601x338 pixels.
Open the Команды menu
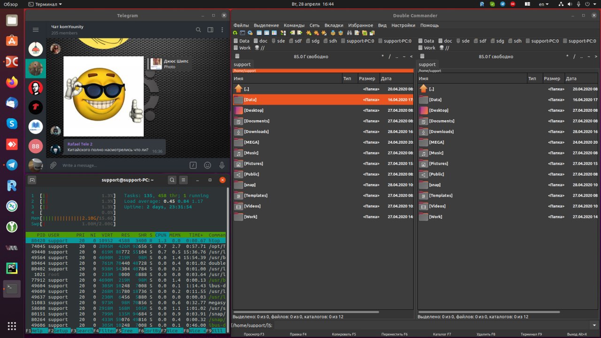(x=294, y=25)
